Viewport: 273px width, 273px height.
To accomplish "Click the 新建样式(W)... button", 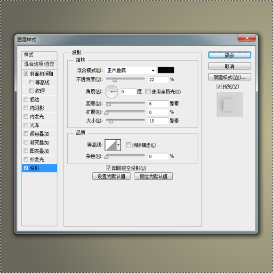I will click(x=230, y=77).
